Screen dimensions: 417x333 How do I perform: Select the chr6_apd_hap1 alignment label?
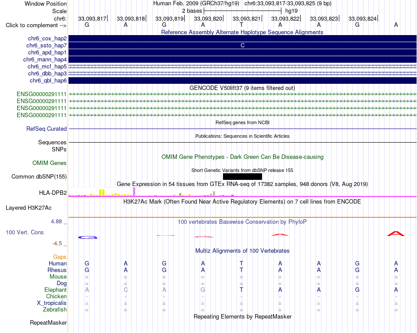pos(47,52)
